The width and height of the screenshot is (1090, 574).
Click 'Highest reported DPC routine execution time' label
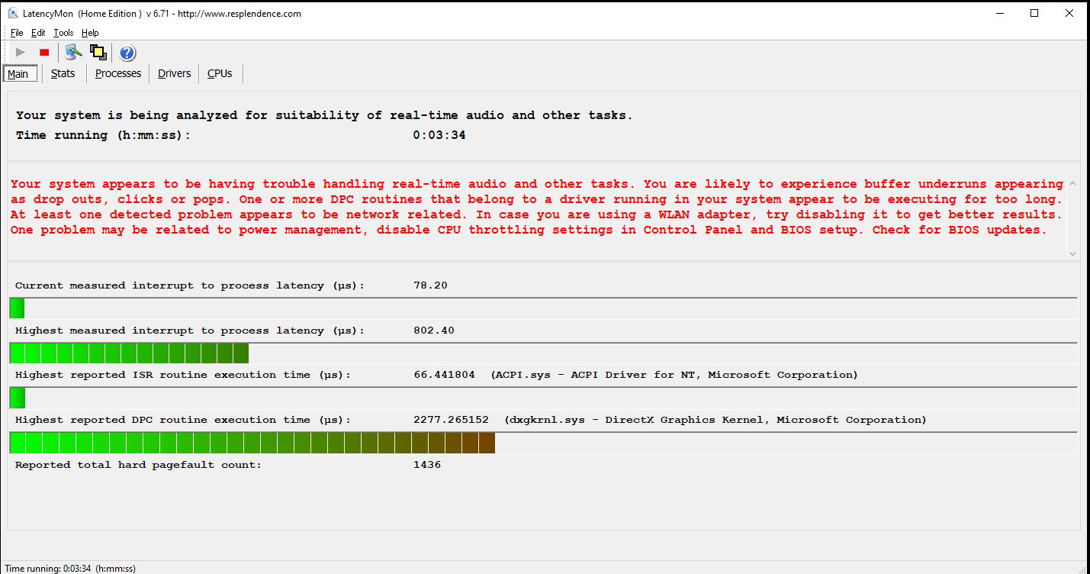coord(183,420)
